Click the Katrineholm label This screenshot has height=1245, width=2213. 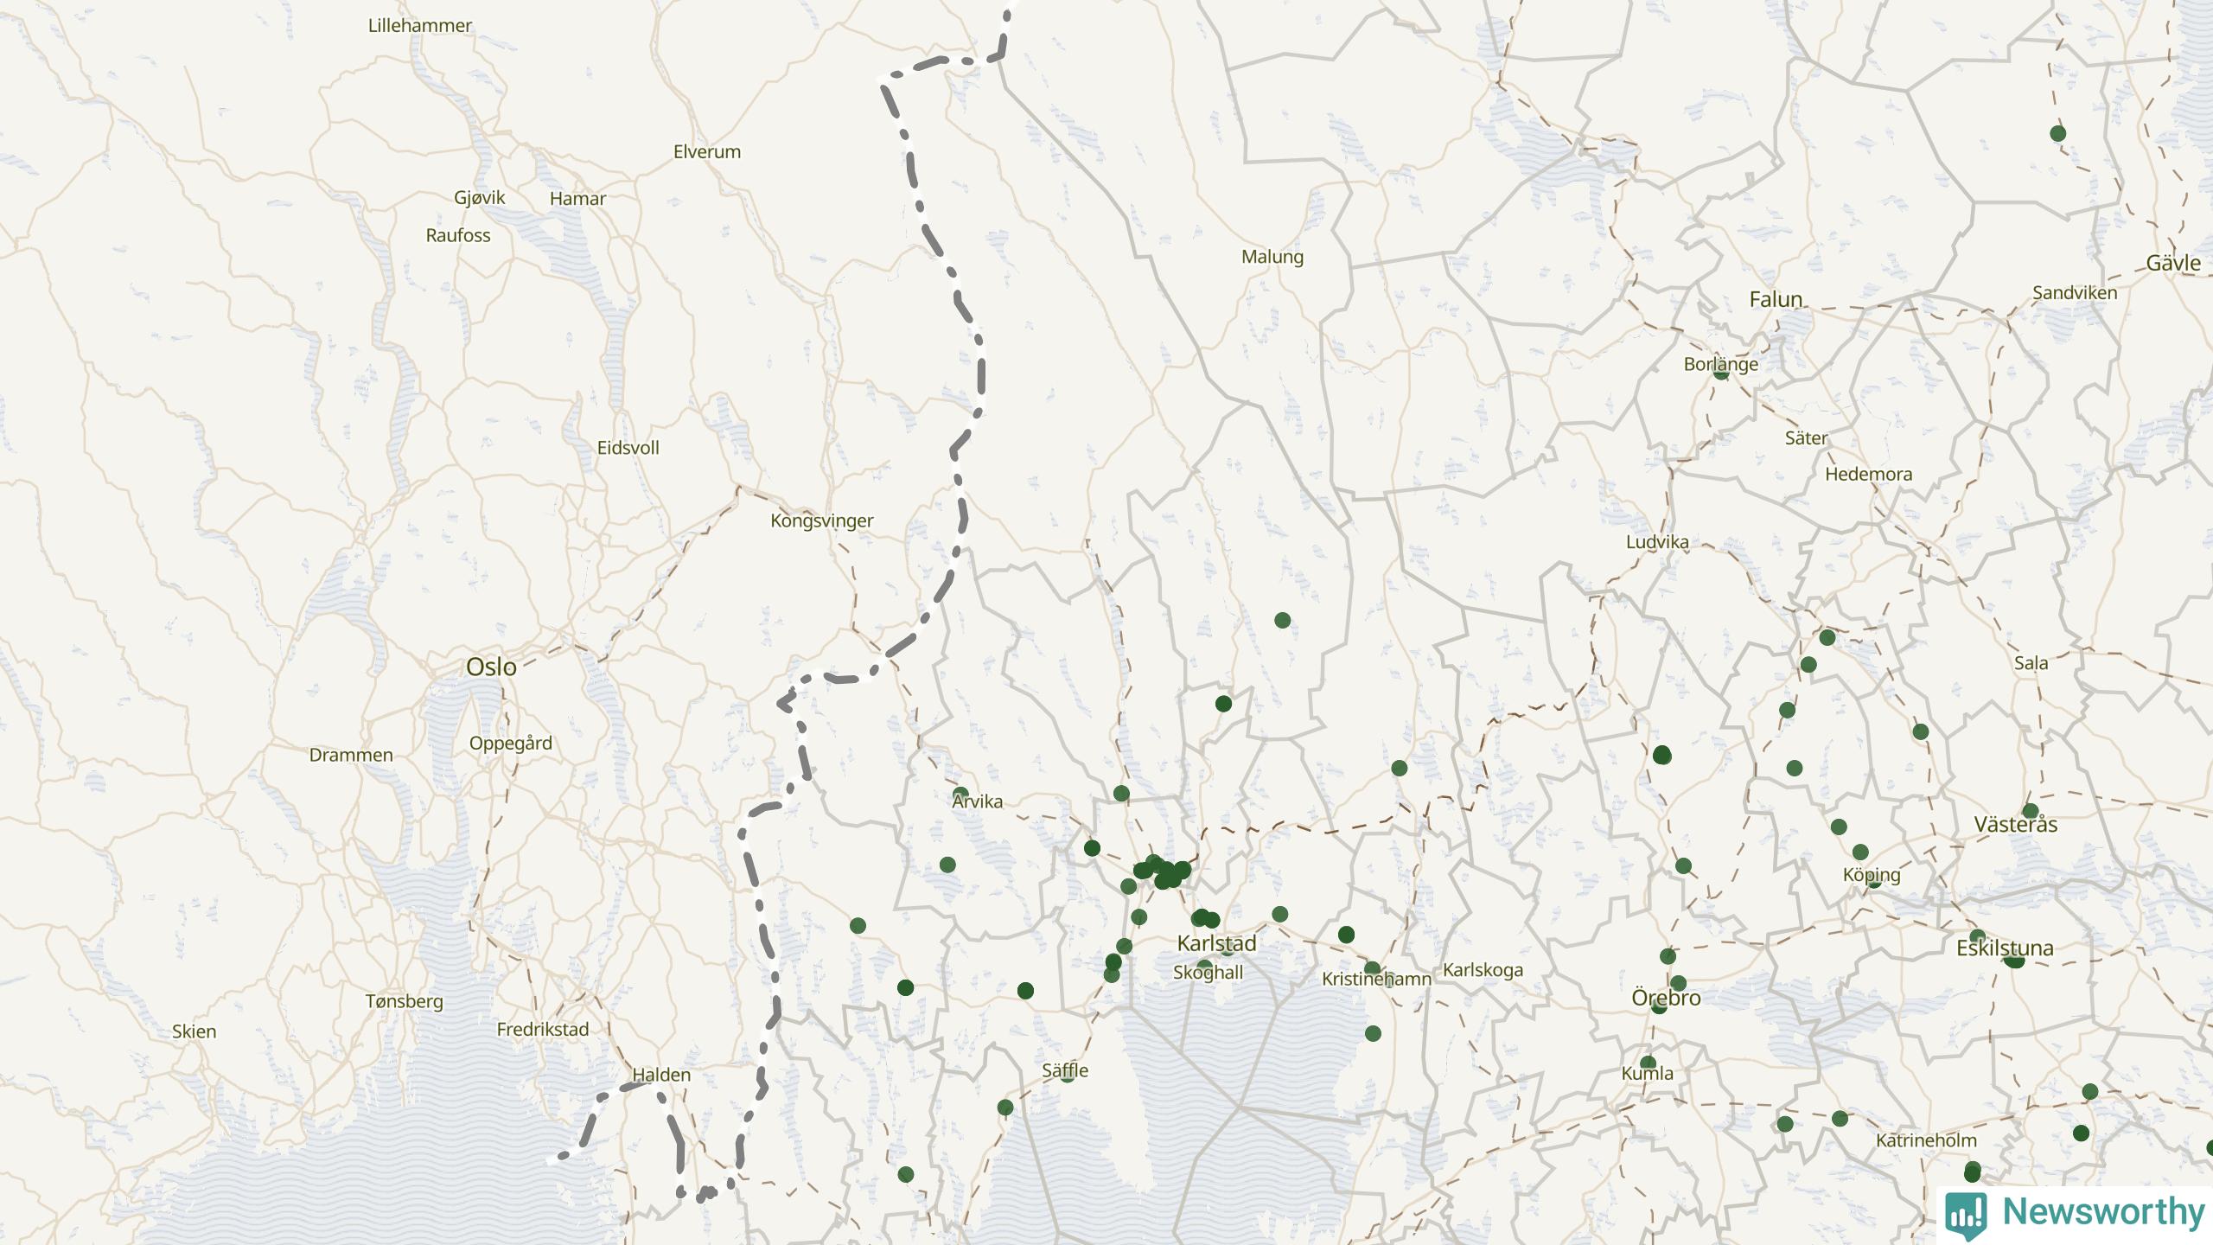[1927, 1141]
